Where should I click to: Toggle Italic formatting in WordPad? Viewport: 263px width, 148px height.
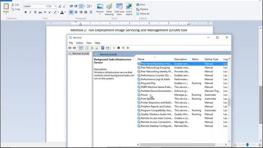[x=30, y=12]
